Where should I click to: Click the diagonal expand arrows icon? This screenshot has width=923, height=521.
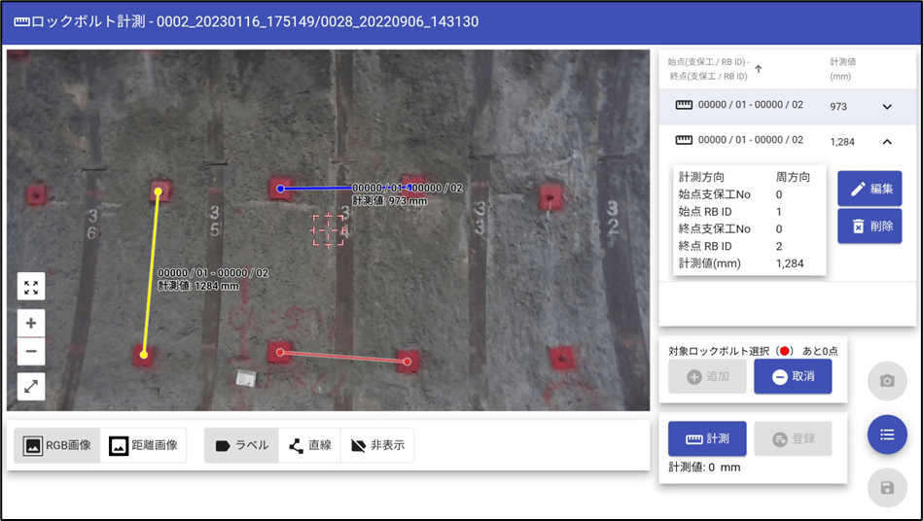point(31,387)
